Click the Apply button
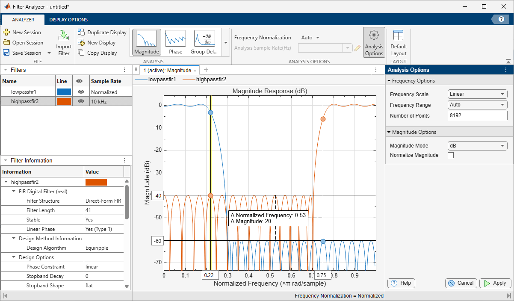 (x=495, y=283)
